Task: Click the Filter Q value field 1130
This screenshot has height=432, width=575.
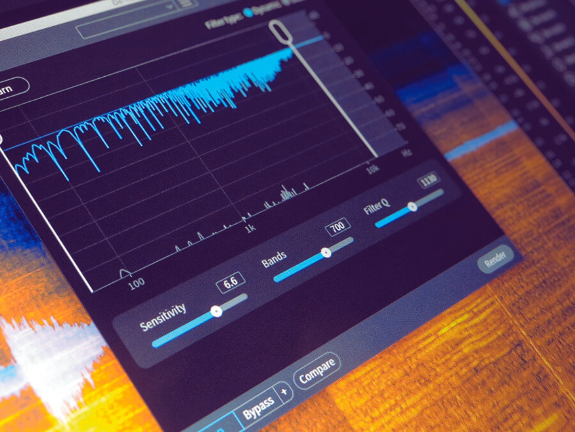Action: (x=428, y=180)
